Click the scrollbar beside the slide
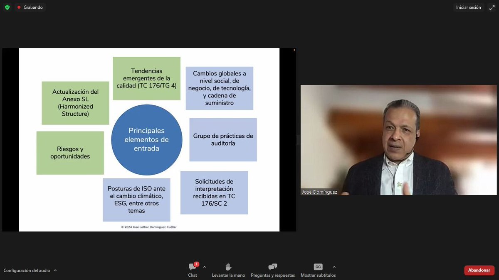499x280 pixels. [298, 140]
